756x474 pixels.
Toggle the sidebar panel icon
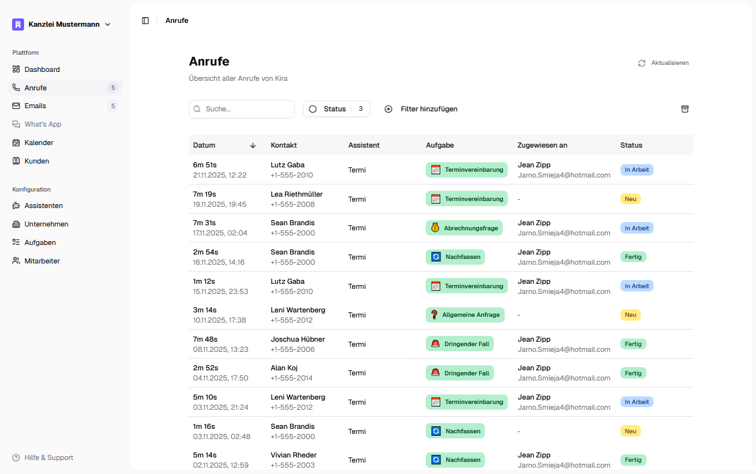pos(145,21)
